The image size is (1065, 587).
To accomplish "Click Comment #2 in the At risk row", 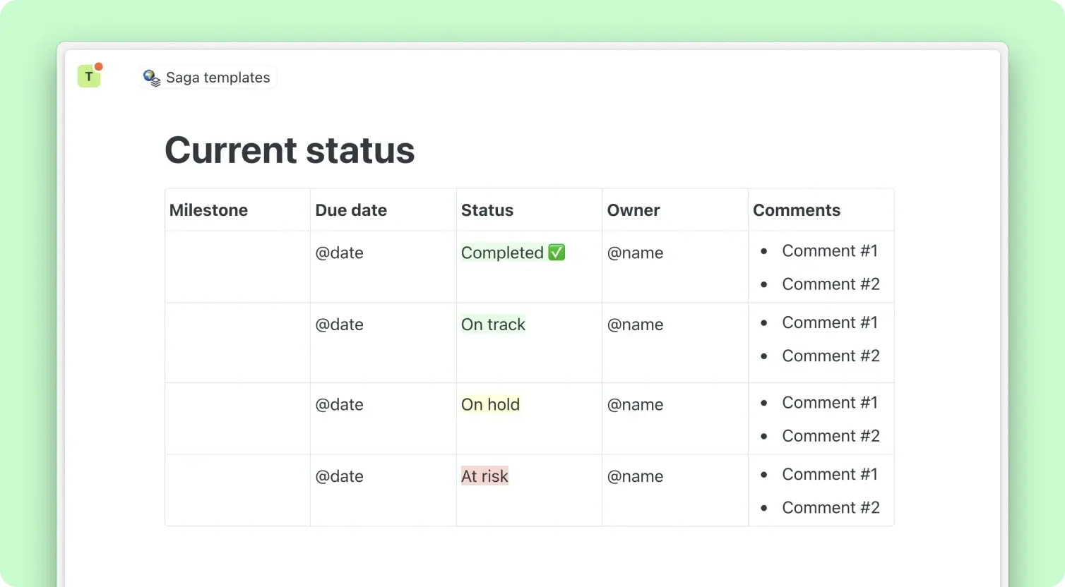I will (831, 507).
